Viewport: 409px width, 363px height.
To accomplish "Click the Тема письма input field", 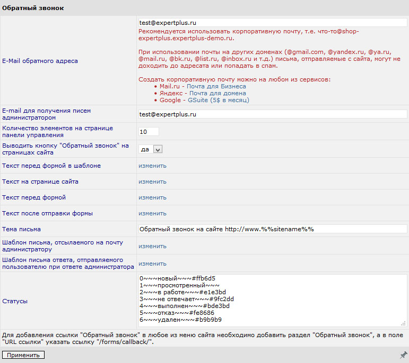I will click(x=273, y=229).
